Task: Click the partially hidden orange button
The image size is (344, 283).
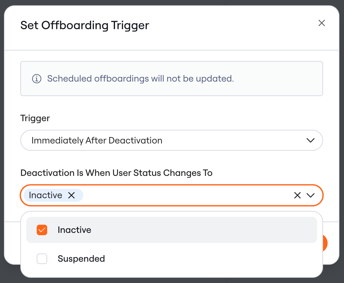Action: (x=325, y=243)
